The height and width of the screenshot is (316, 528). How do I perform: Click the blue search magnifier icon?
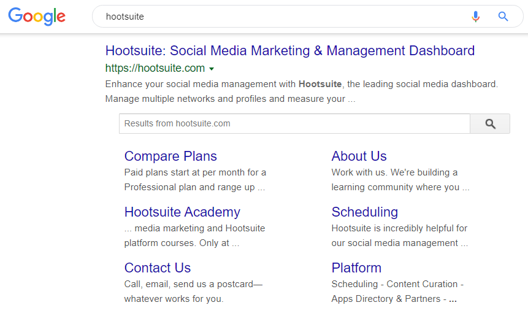pos(503,16)
